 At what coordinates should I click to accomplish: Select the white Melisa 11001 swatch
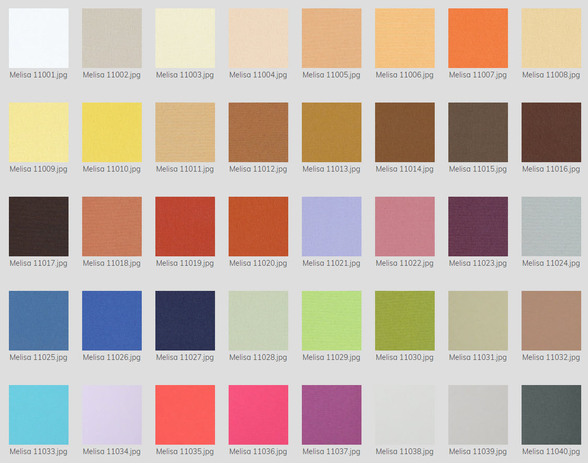(39, 38)
